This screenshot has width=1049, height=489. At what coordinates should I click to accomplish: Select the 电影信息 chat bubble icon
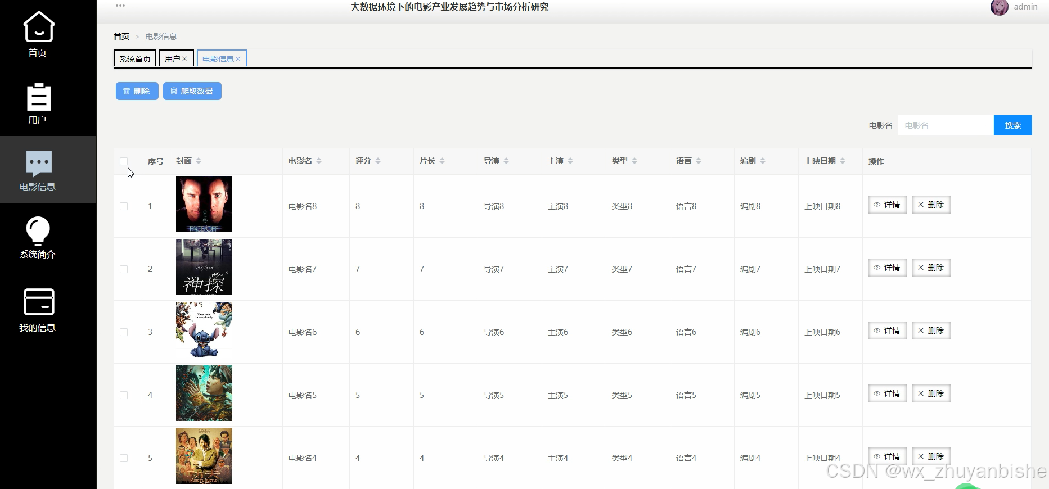pos(39,164)
